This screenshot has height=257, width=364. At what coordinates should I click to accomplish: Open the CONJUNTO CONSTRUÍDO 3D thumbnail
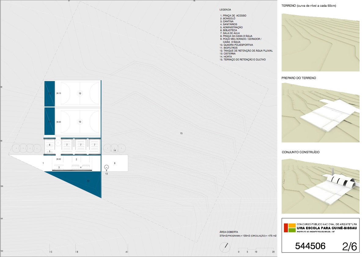(x=320, y=186)
